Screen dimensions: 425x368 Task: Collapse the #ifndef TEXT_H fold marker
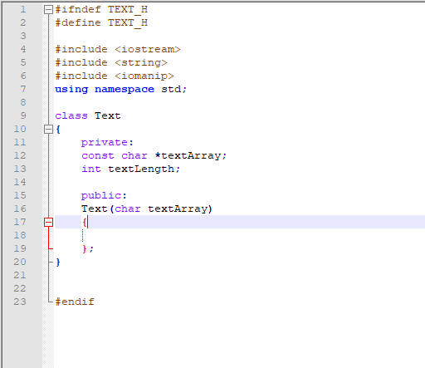pyautogui.click(x=48, y=10)
